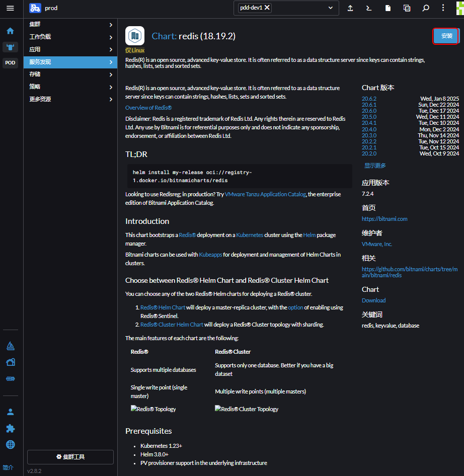Click the 简介 link at sidebar bottom
Image resolution: width=464 pixels, height=476 pixels.
pos(8,467)
